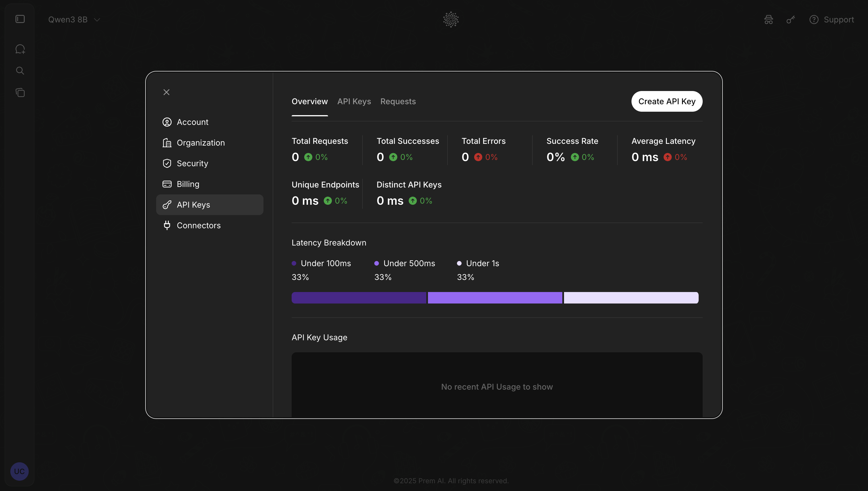Screen dimensions: 868x491
Task: Switch to the Requests tab
Action: 398,102
